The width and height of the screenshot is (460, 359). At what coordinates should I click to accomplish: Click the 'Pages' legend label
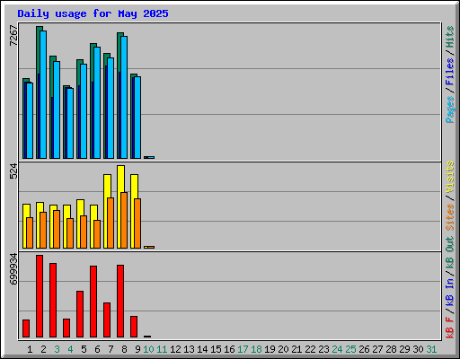pyautogui.click(x=449, y=109)
